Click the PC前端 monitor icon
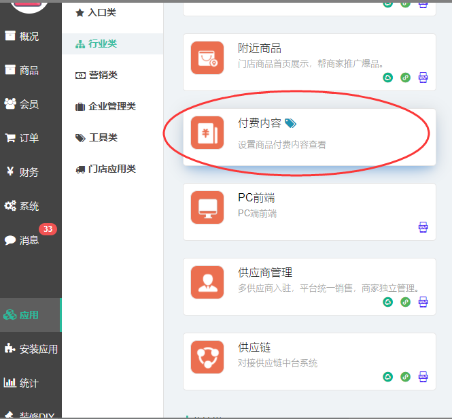Viewport: 452px width, 419px height. click(x=207, y=207)
